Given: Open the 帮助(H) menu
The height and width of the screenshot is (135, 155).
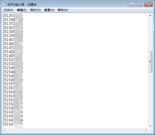Looking at the screenshot, I should click(63, 10).
